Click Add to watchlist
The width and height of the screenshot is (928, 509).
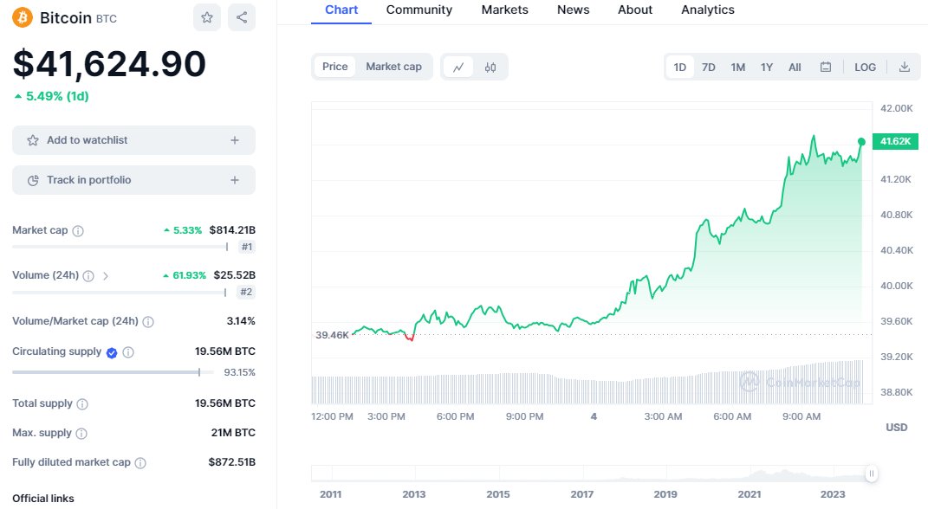pyautogui.click(x=133, y=139)
